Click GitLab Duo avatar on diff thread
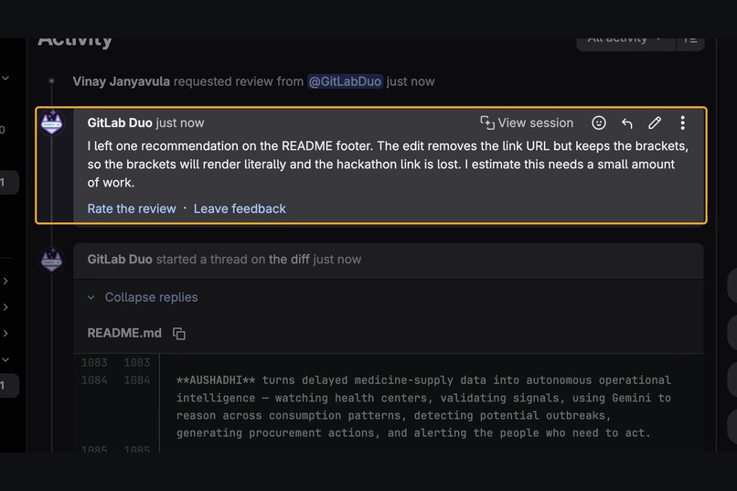Image resolution: width=737 pixels, height=491 pixels. (52, 260)
